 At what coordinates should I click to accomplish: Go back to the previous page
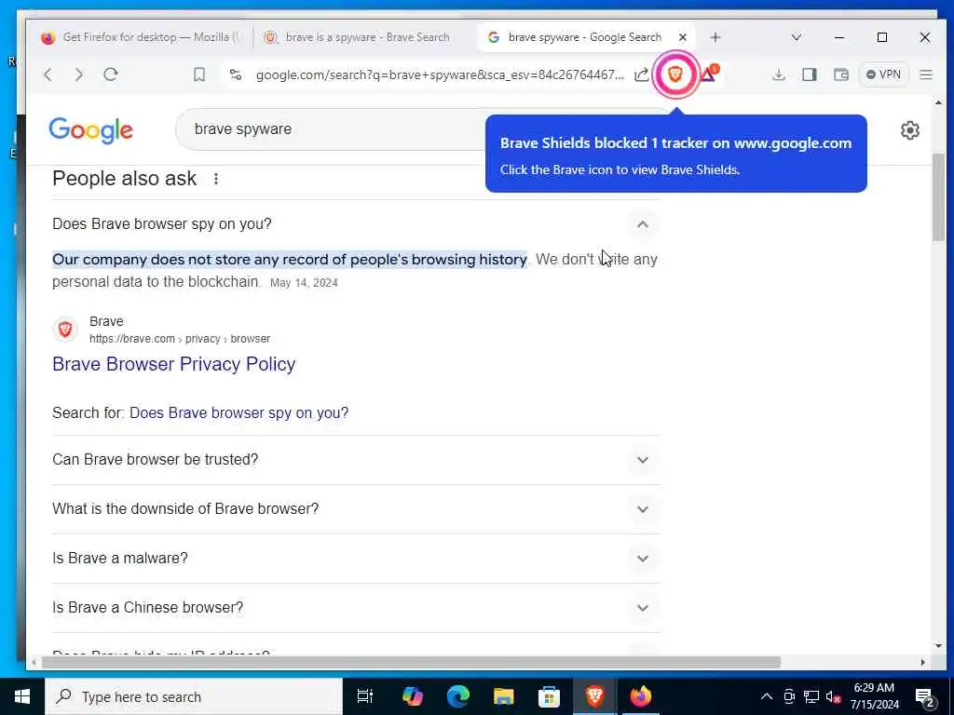tap(48, 74)
